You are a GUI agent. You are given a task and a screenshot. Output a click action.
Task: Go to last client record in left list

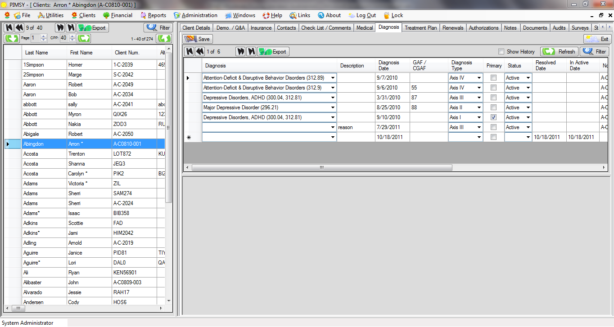(x=71, y=27)
